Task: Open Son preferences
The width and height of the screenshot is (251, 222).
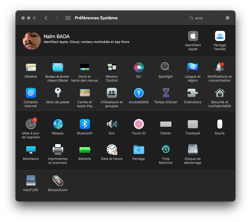Action: click(x=112, y=124)
